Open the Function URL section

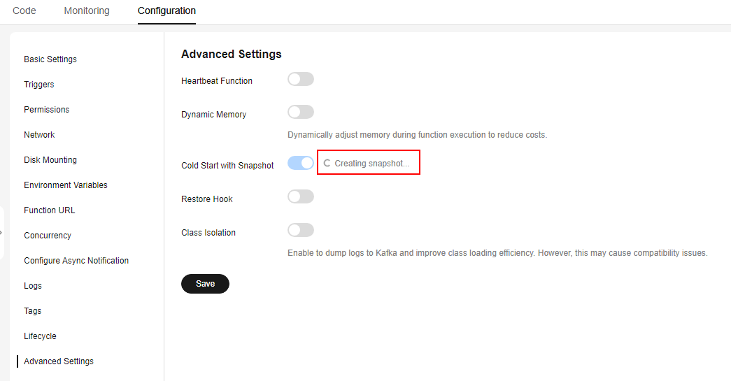50,210
